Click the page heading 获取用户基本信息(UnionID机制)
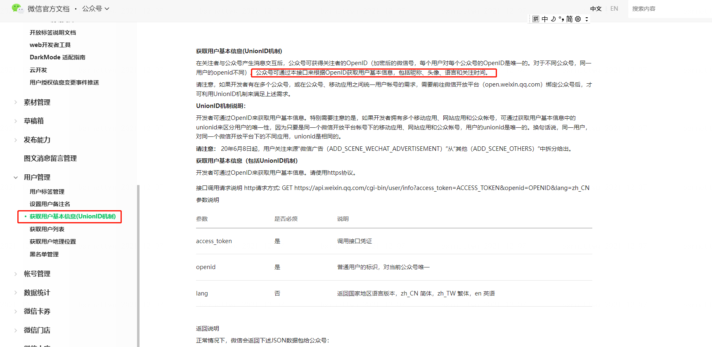Viewport: 712px width, 347px height. pos(239,51)
